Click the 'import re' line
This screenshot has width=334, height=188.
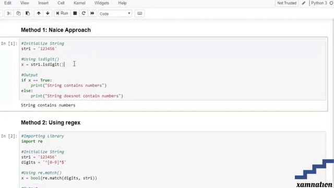(x=32, y=142)
